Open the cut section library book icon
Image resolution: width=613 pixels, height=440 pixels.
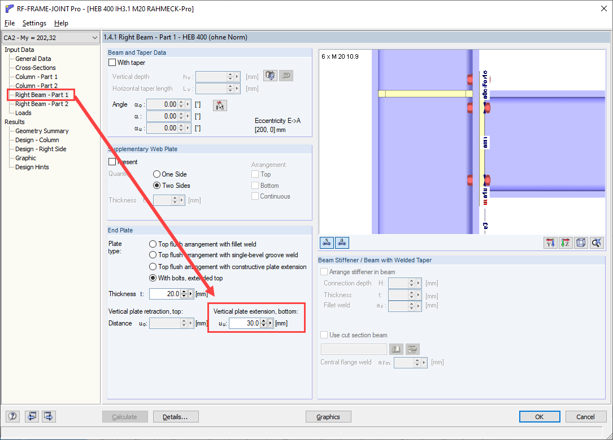coord(396,349)
